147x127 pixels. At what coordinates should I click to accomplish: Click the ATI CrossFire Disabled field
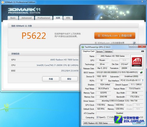point(119,113)
